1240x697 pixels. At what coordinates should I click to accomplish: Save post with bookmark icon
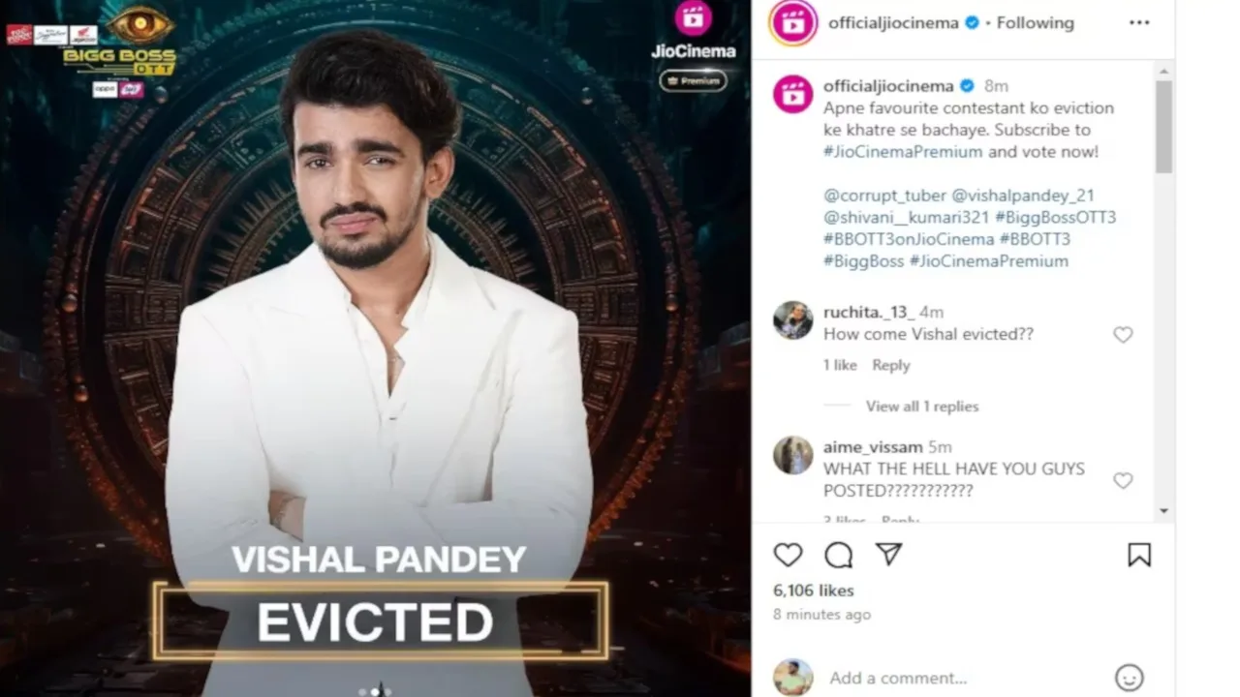1139,555
